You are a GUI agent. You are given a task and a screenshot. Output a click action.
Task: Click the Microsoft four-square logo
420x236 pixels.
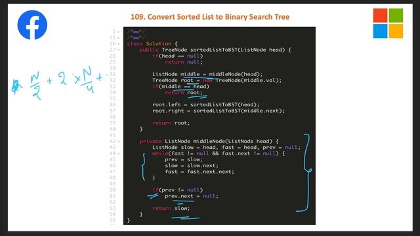pos(388,24)
